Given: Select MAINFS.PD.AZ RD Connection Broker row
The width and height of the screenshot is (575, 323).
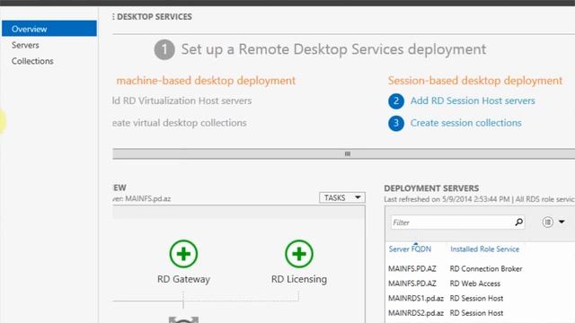Looking at the screenshot, I should tap(480, 269).
